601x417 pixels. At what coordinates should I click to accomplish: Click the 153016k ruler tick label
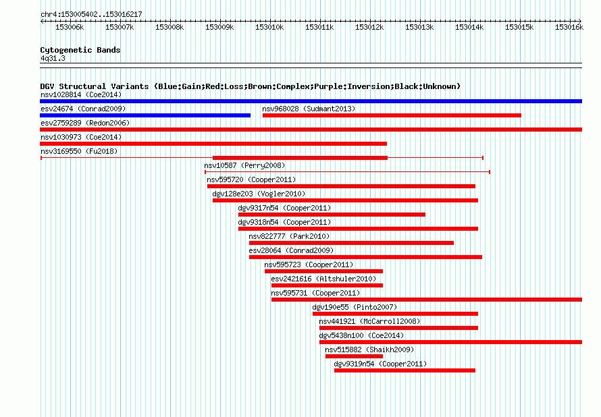[x=569, y=27]
